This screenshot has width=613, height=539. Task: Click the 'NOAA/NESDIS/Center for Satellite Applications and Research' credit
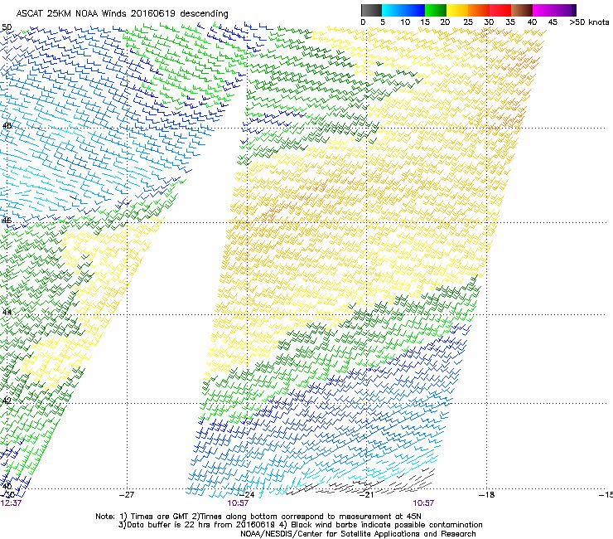(x=358, y=534)
